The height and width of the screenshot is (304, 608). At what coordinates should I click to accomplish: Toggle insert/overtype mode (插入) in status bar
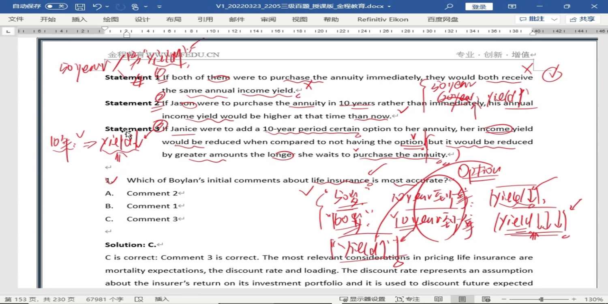(x=162, y=299)
